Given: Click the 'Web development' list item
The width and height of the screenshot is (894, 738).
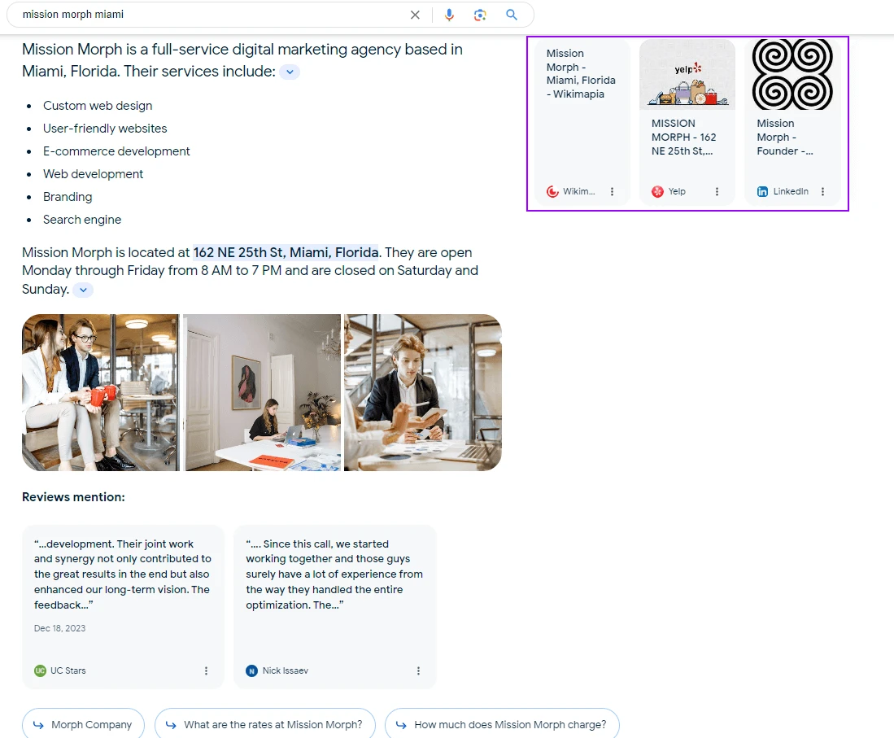Looking at the screenshot, I should [x=93, y=174].
